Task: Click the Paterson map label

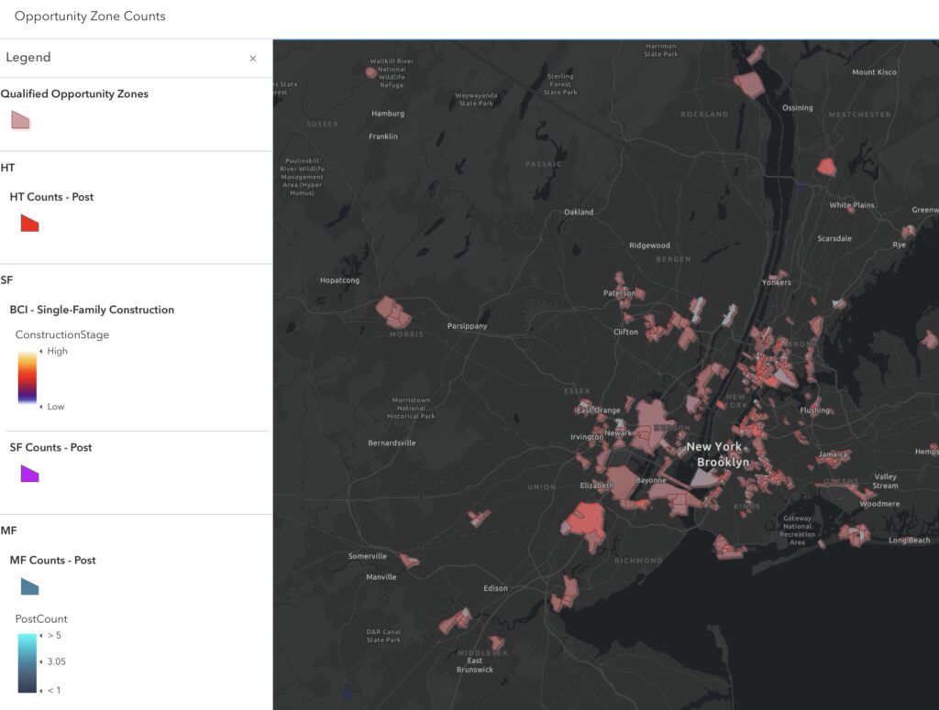Action: pyautogui.click(x=619, y=293)
